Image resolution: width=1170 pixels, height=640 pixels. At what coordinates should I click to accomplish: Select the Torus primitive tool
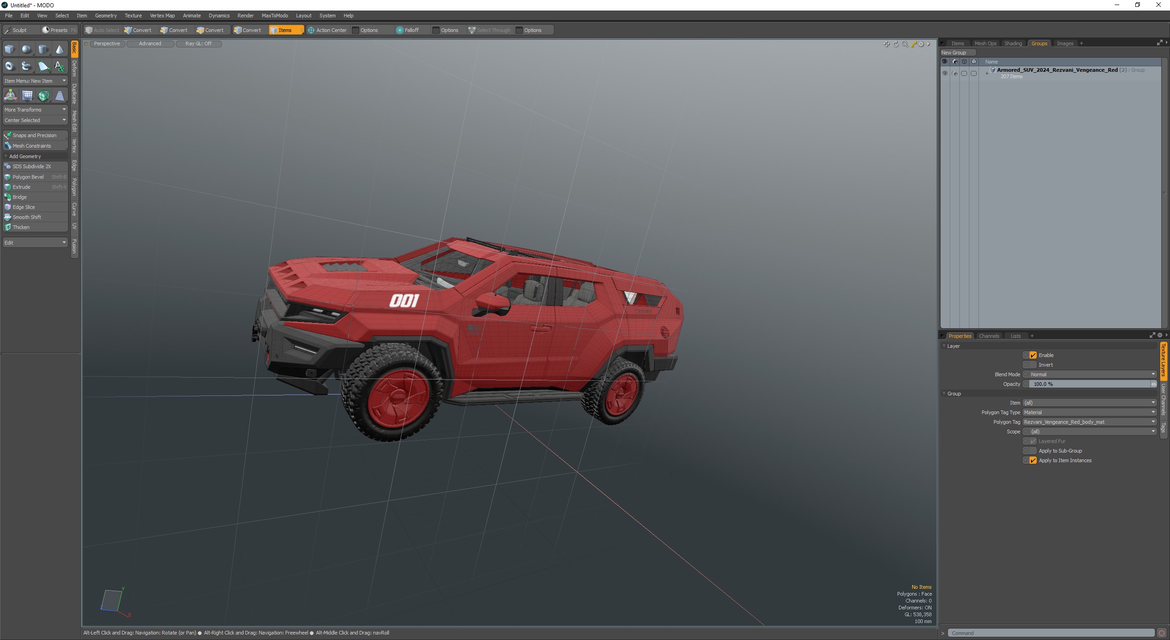[10, 66]
